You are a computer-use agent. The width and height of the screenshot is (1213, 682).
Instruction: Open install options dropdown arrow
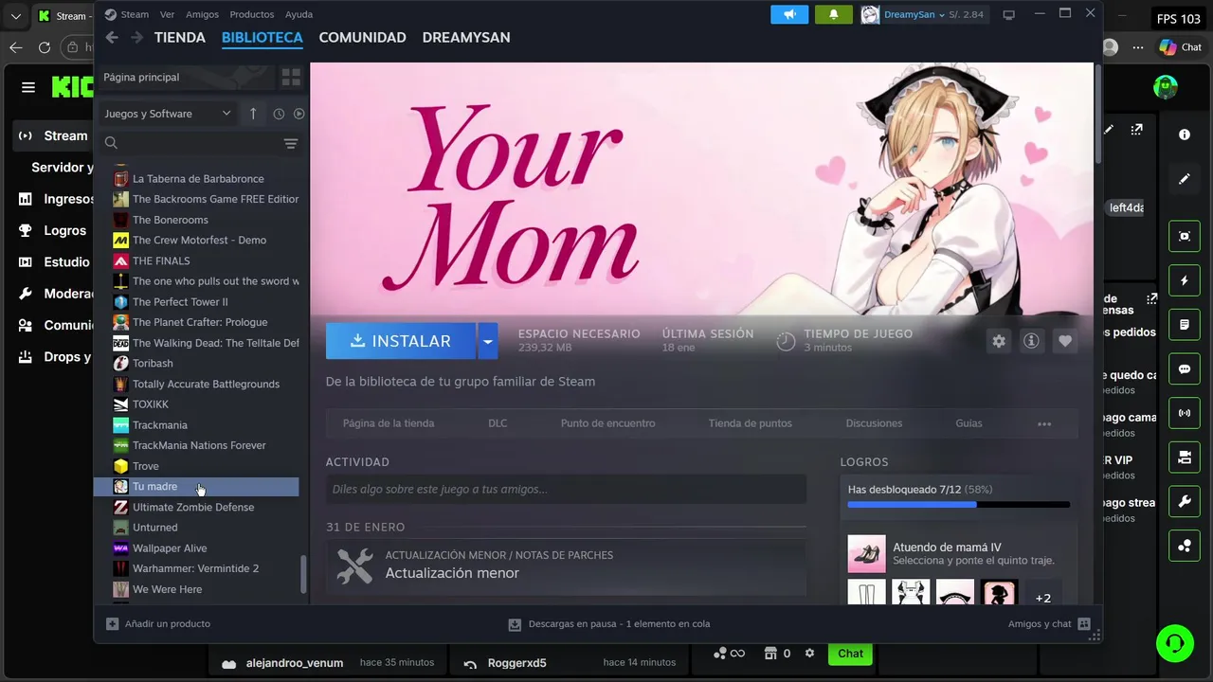point(487,341)
